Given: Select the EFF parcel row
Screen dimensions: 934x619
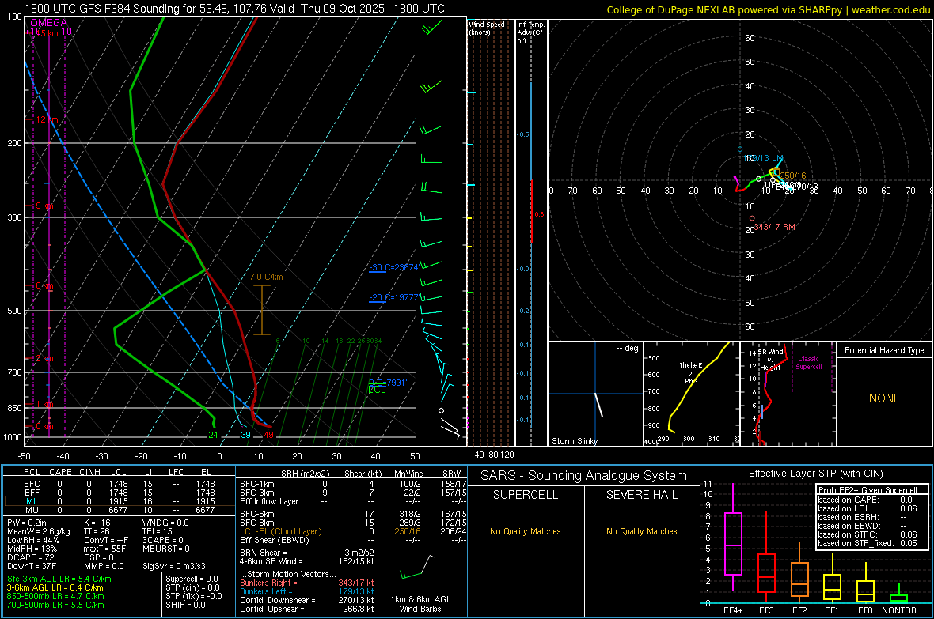Looking at the screenshot, I should coord(119,493).
